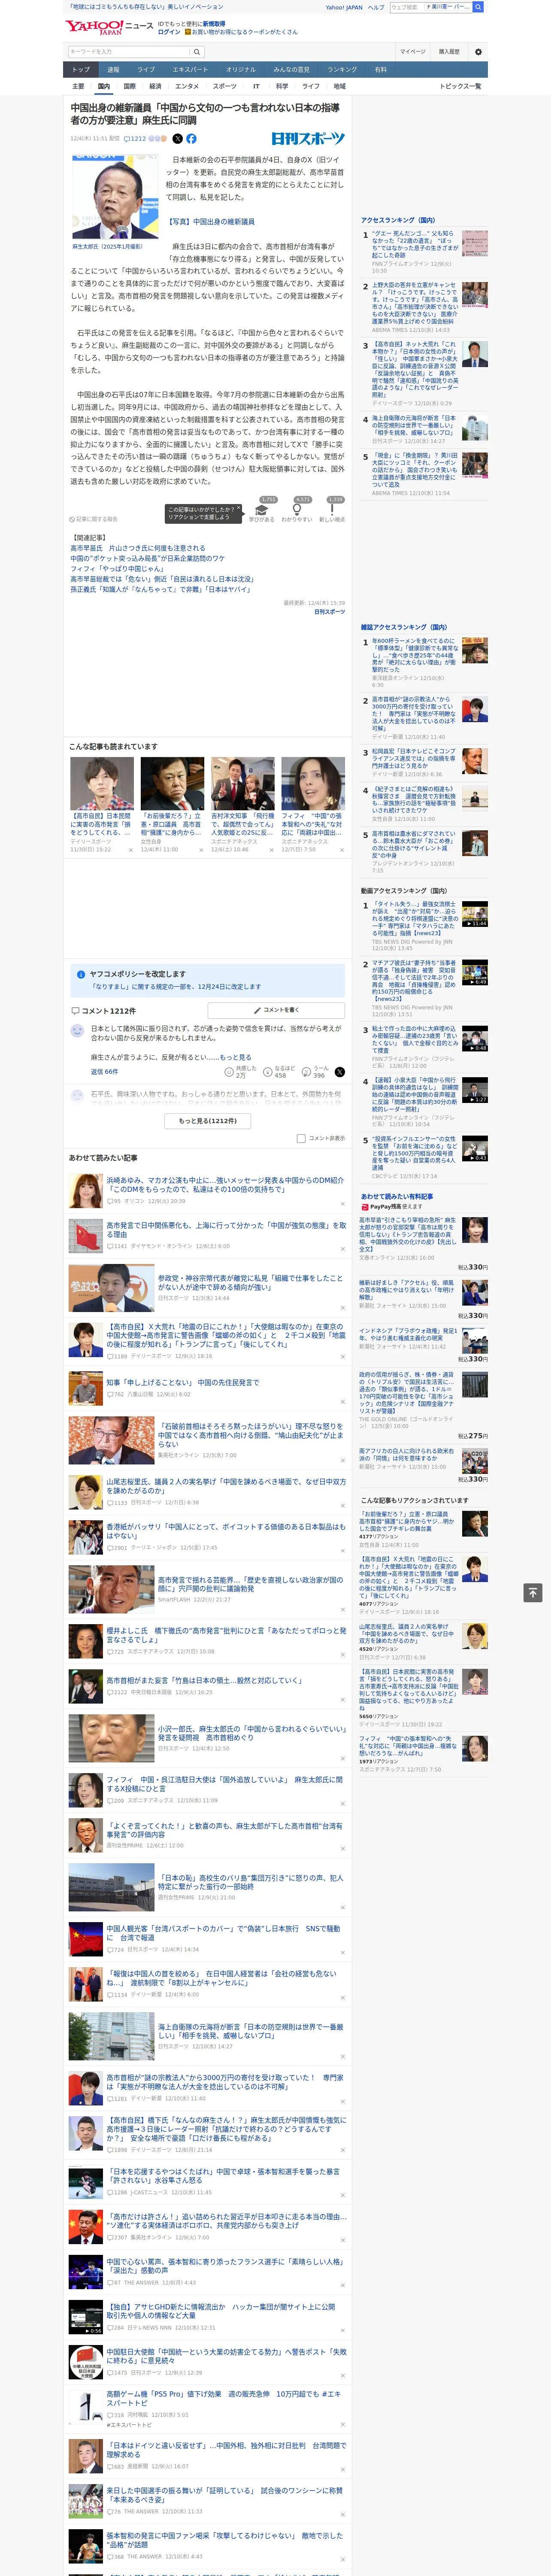
Task: Click the search magnifier button in the header
Action: (x=197, y=52)
